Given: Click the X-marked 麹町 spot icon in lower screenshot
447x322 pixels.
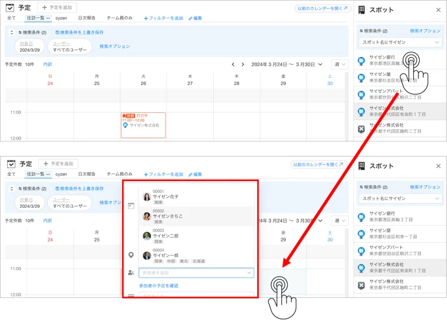Looking at the screenshot, I should (361, 285).
